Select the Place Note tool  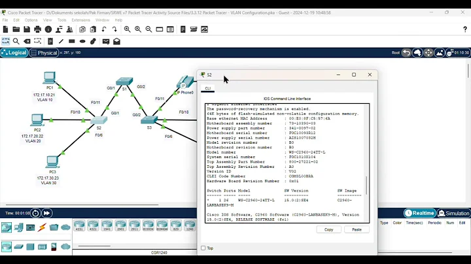[x=50, y=41]
